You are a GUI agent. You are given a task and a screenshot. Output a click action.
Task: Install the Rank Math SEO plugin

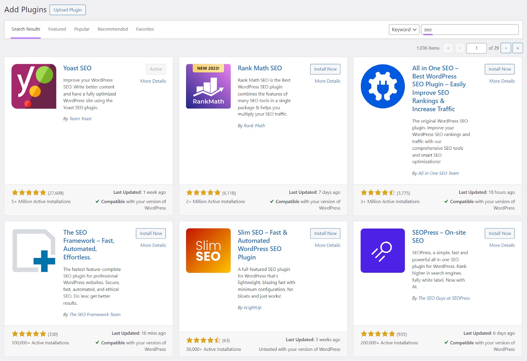(325, 69)
